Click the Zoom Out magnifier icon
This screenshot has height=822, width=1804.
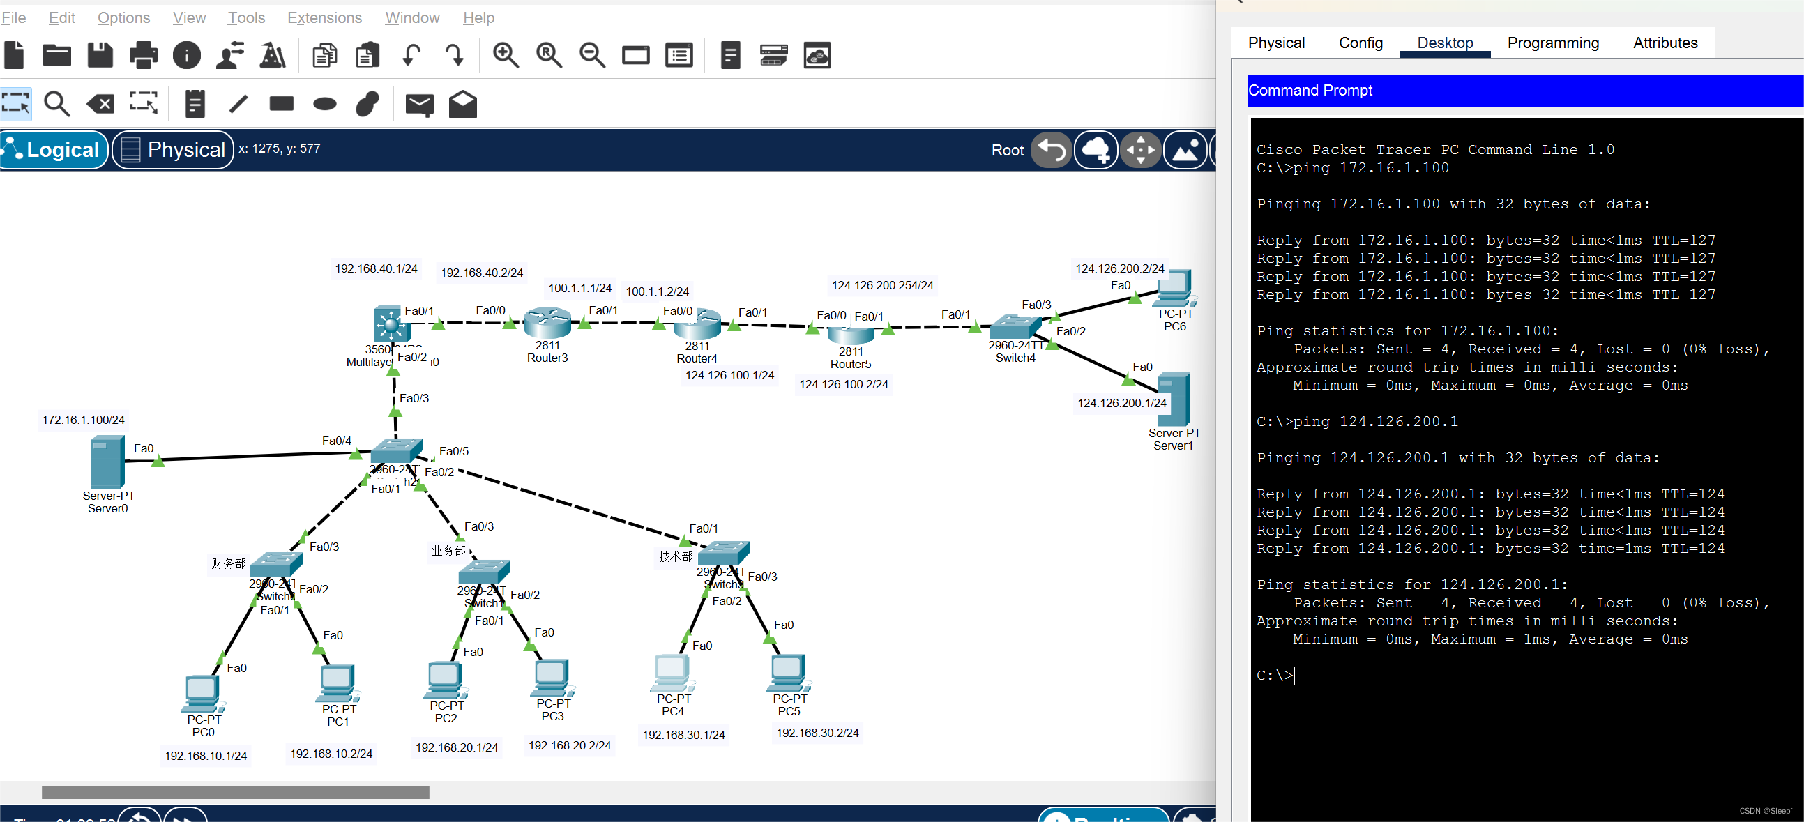pos(592,55)
